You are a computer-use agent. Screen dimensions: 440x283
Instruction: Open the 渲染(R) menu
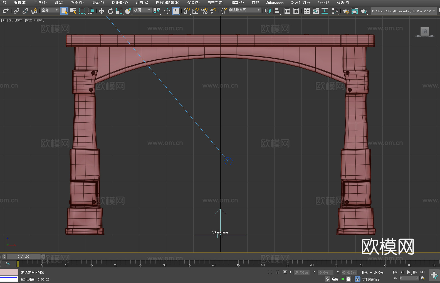193,3
